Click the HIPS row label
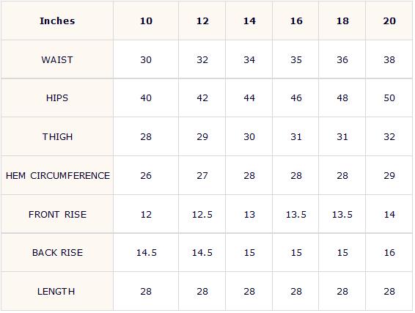The image size is (415, 313). point(57,98)
